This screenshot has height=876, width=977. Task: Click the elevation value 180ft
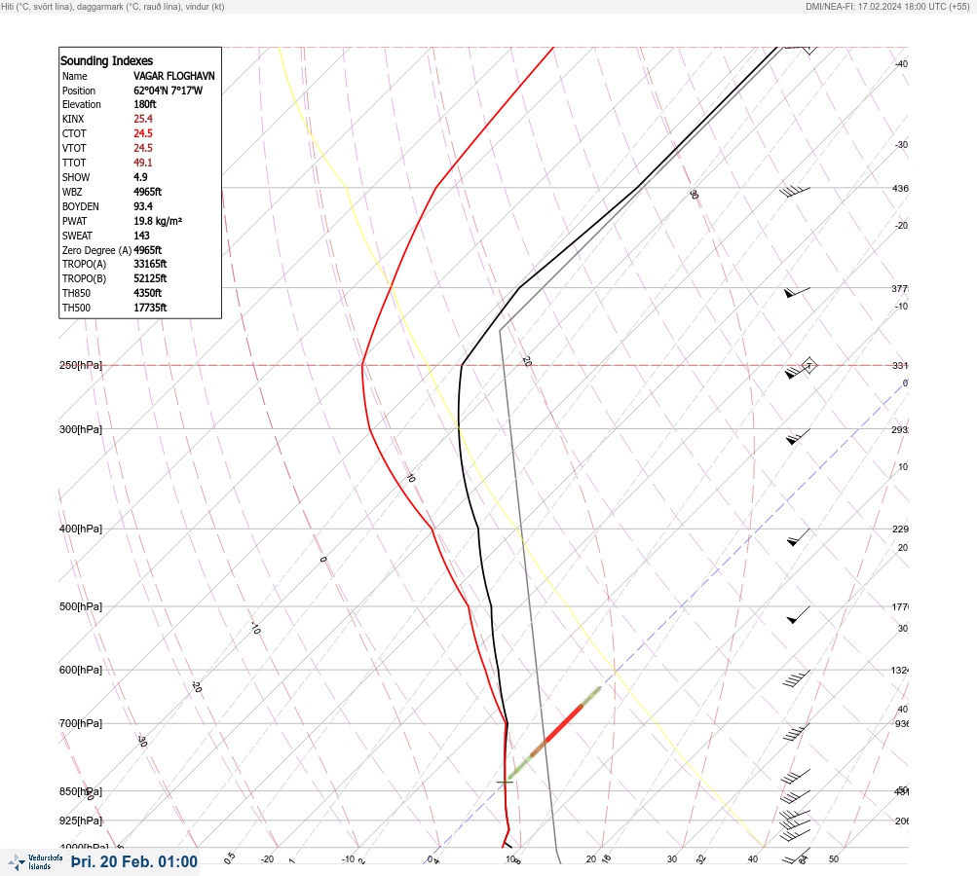[144, 104]
